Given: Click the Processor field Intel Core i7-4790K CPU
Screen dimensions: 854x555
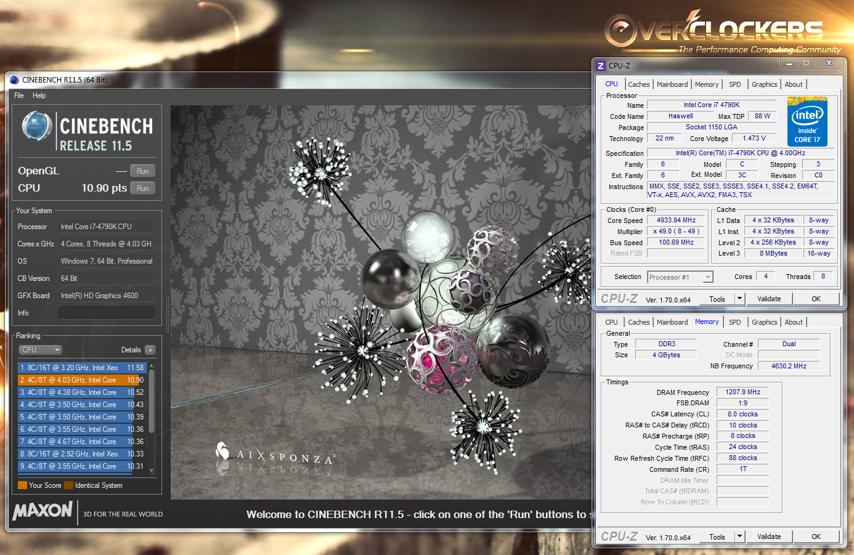Looking at the screenshot, I should (106, 227).
